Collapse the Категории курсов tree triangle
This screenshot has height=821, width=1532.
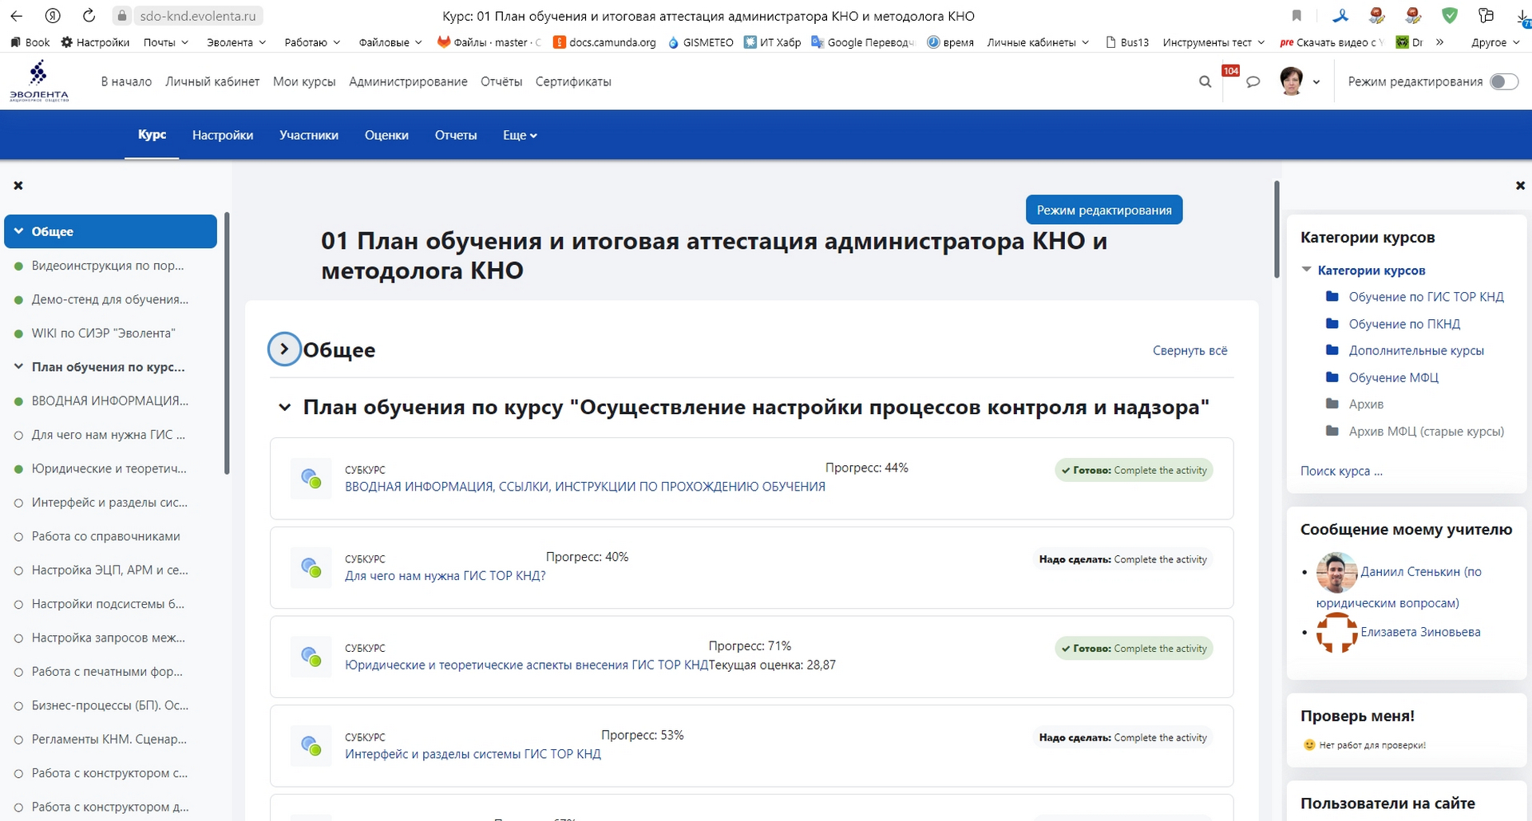coord(1307,270)
